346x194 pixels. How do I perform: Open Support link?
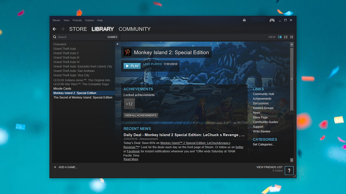[258, 127]
